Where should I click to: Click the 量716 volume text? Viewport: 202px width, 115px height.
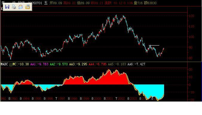point(138,3)
